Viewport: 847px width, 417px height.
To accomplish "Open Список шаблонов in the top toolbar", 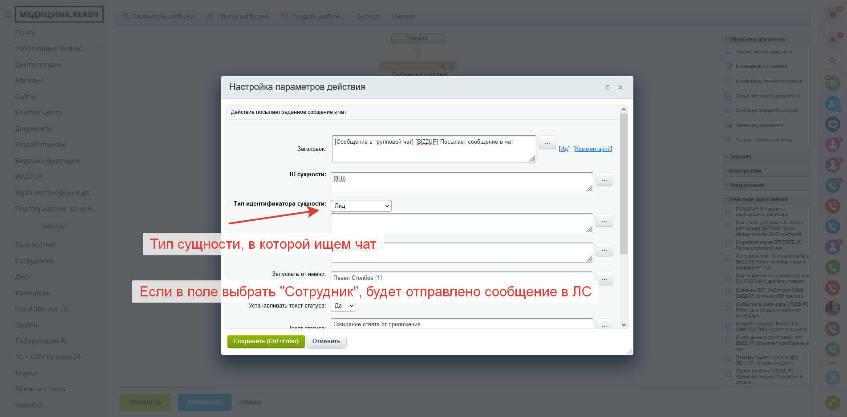I will [243, 16].
